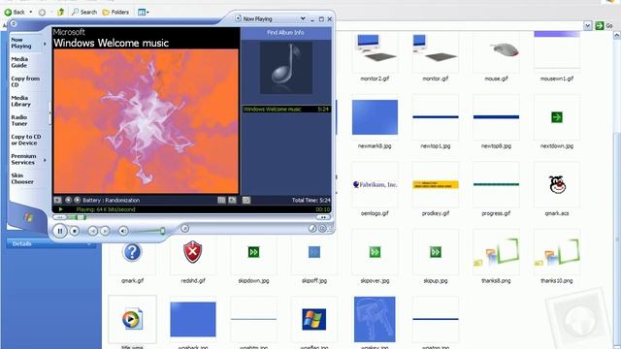Open Copy from CD tab
621x349 pixels.
click(25, 81)
